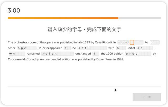Click the blank word starting with 'sati'
Image resolution: width=168 pixels, height=107 pixels.
click(92, 48)
